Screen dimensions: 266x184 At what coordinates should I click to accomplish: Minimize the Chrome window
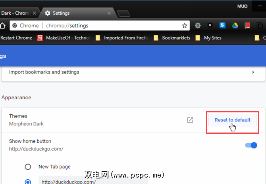[260, 6]
